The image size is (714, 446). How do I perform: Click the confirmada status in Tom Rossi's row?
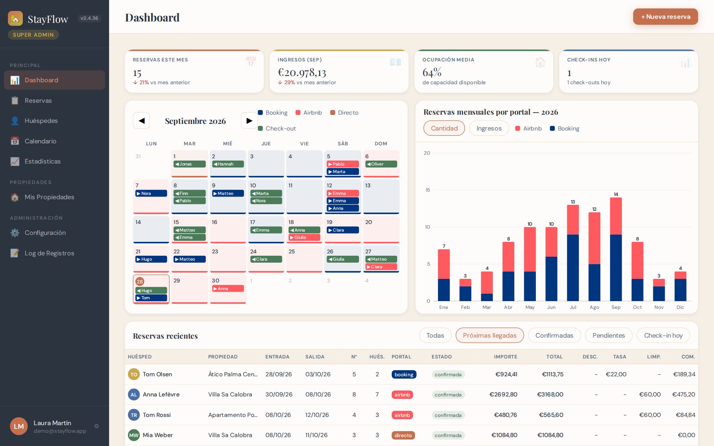pos(448,415)
